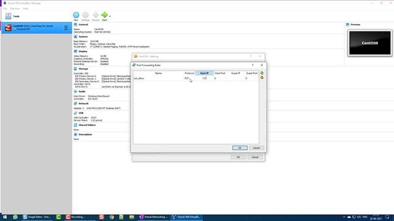Open the Help menu
This screenshot has height=221, width=394.
point(25,9)
